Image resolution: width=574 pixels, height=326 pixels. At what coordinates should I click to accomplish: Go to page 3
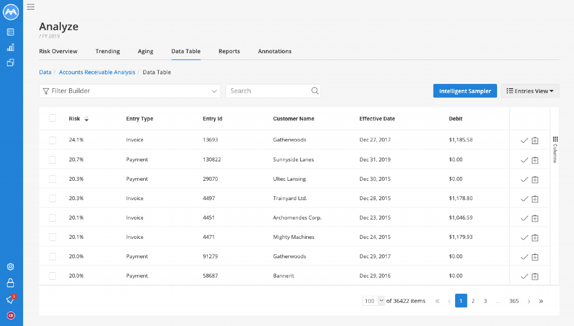[485, 301]
